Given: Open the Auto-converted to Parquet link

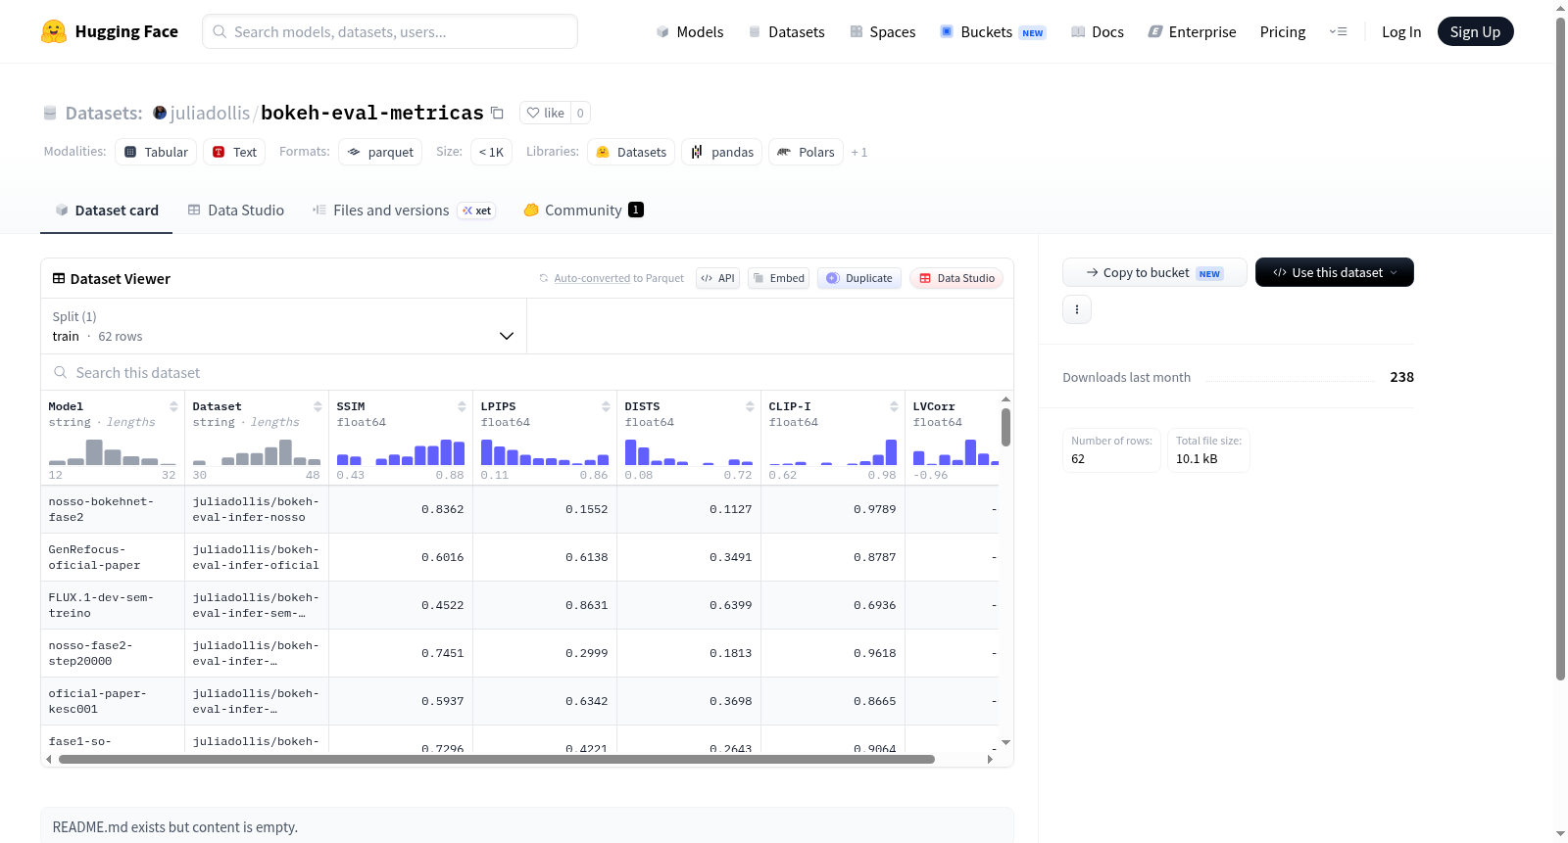Looking at the screenshot, I should click(619, 278).
